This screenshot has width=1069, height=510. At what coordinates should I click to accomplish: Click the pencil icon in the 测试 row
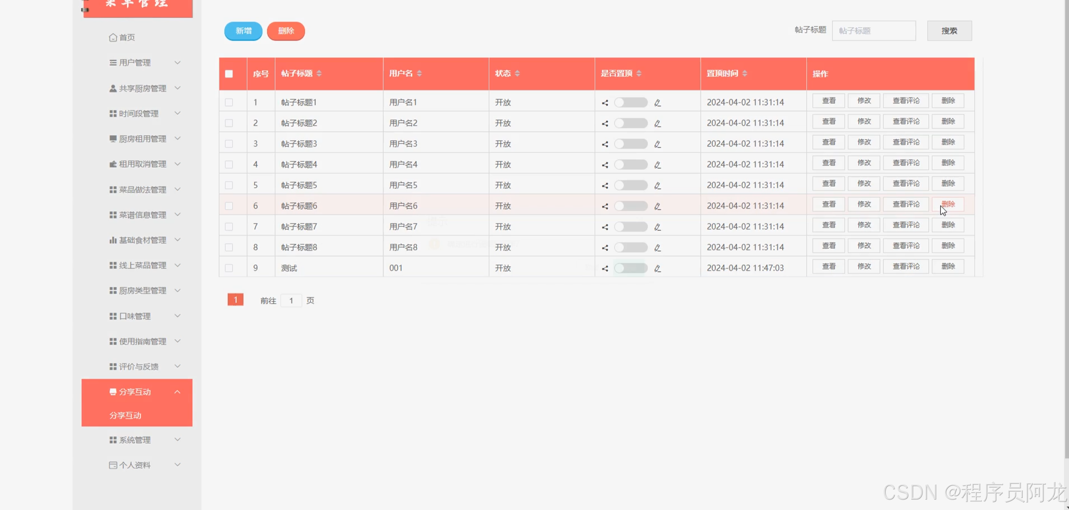(x=657, y=268)
